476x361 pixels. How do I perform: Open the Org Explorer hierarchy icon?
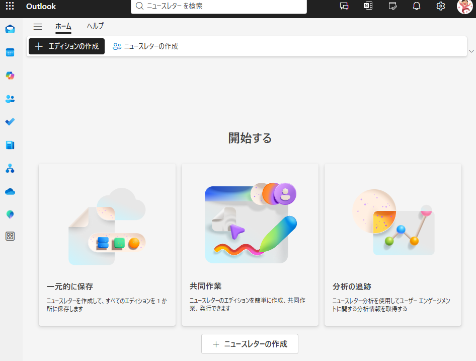10,168
